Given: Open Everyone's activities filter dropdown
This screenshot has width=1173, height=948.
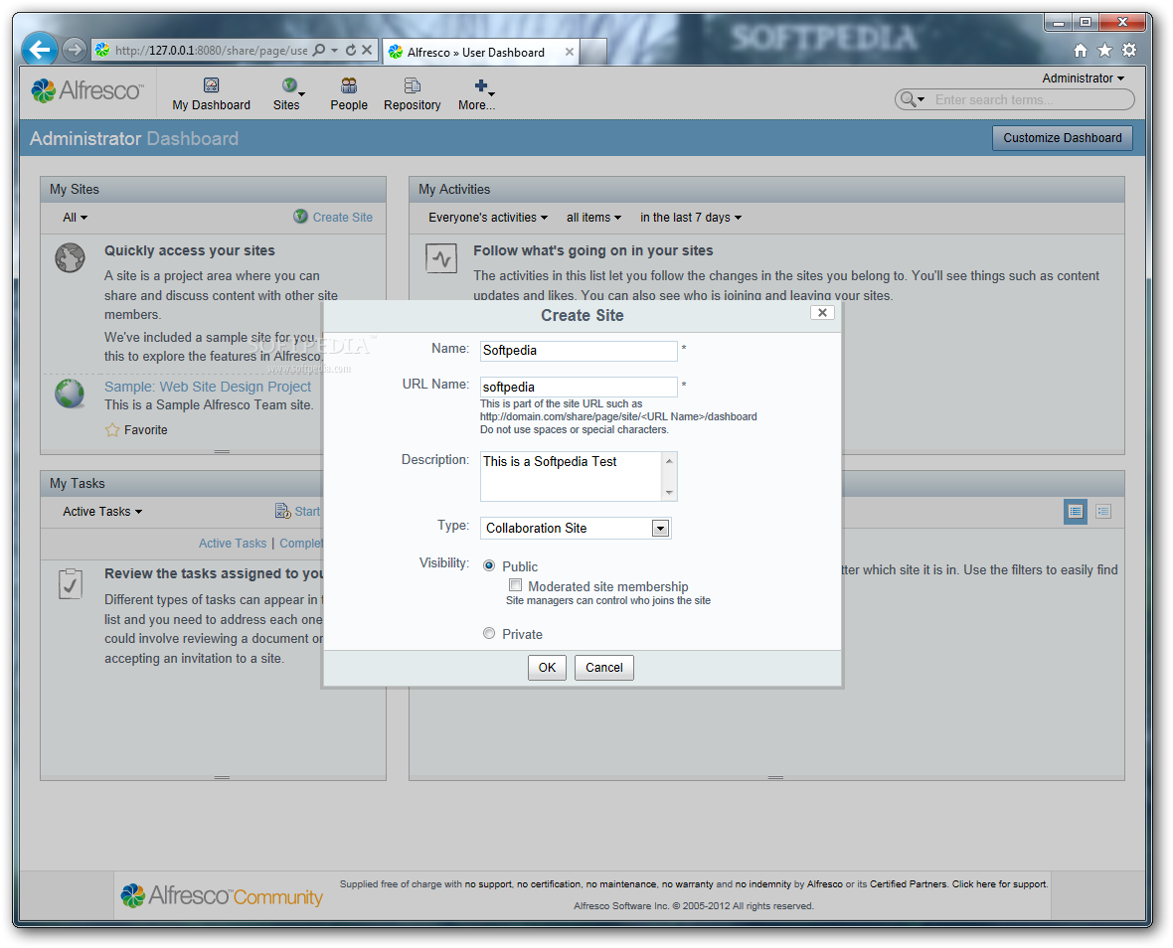Looking at the screenshot, I should (x=488, y=218).
